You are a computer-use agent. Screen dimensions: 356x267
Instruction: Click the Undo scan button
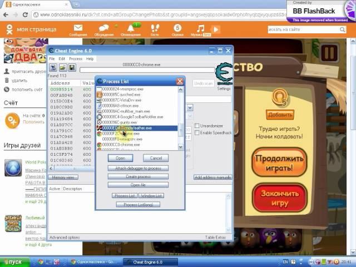click(204, 83)
